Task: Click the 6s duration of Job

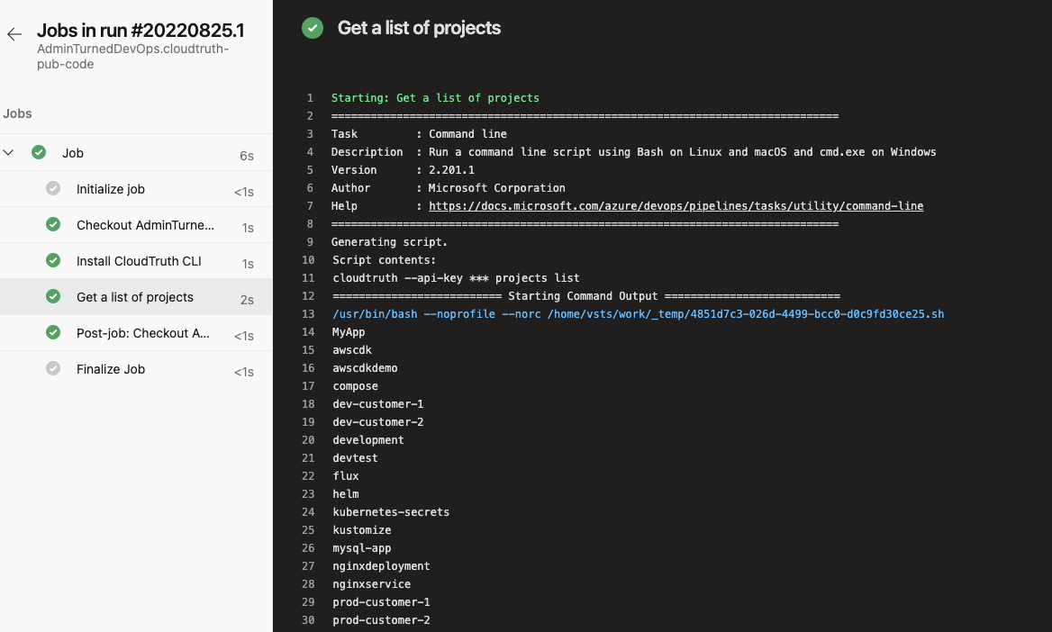Action: (246, 156)
